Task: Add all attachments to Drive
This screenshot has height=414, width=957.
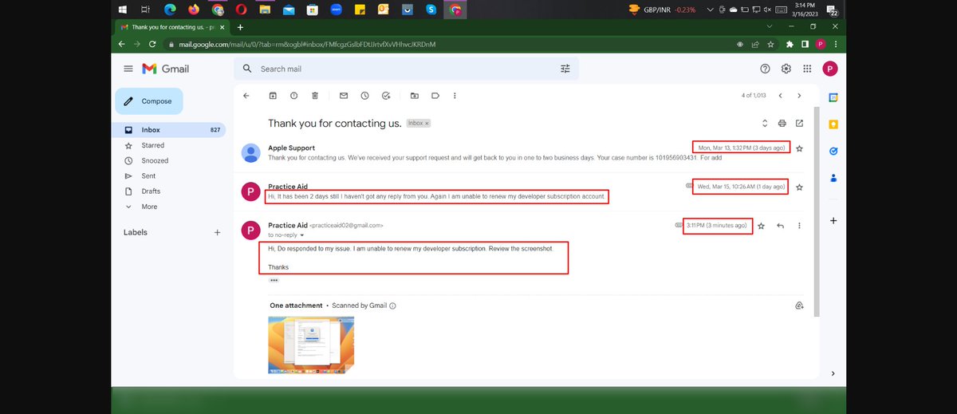Action: click(798, 306)
